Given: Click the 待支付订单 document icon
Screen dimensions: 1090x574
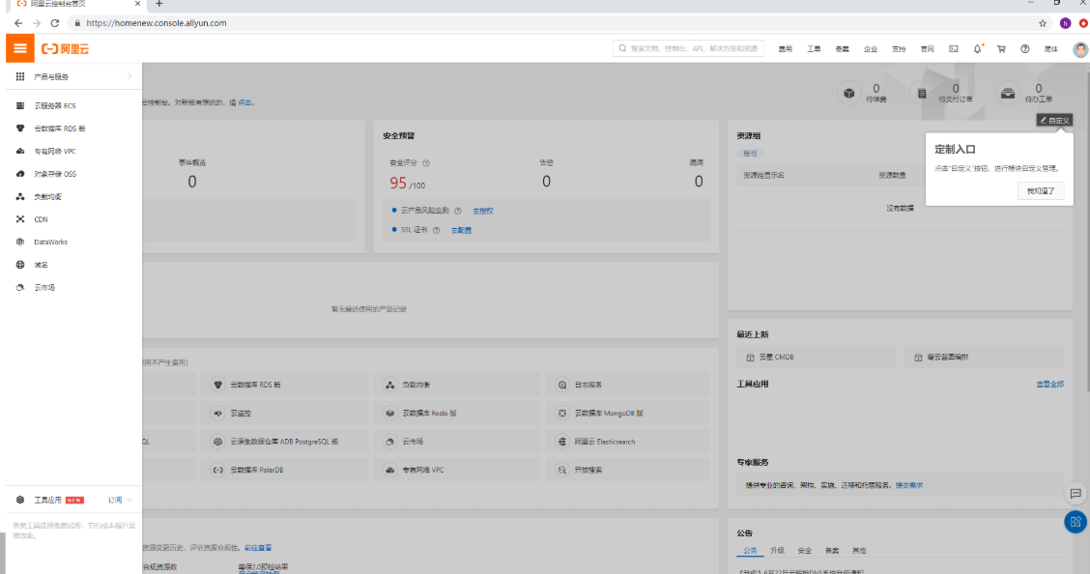Looking at the screenshot, I should click(922, 93).
